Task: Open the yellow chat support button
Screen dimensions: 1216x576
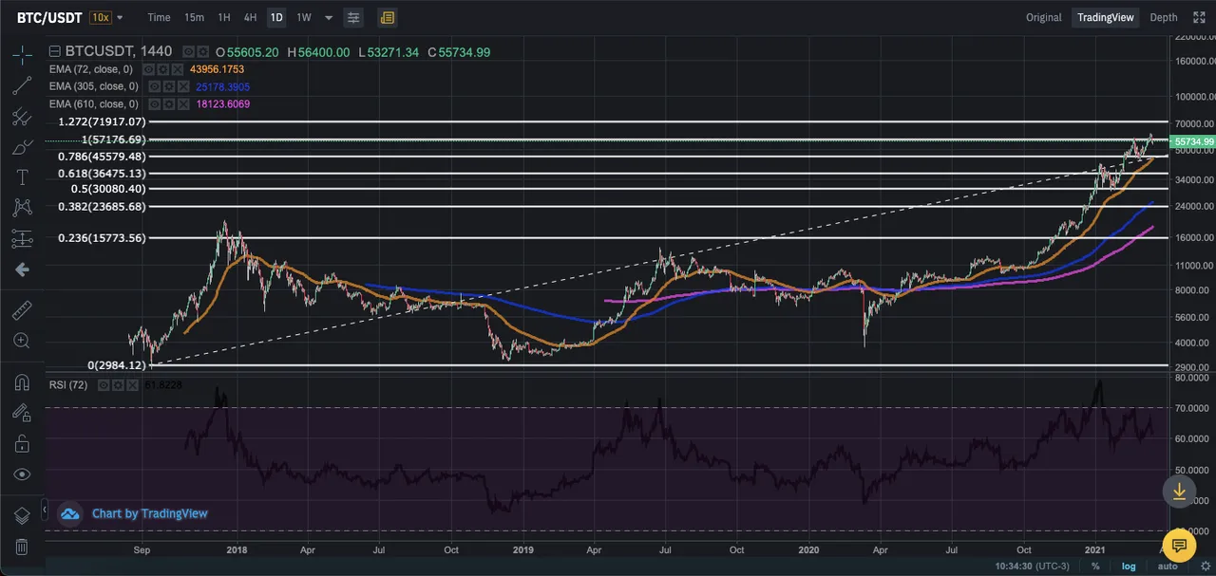Action: [1179, 546]
